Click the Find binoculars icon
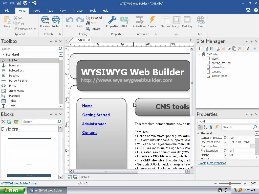259x194 pixels. 88,23
